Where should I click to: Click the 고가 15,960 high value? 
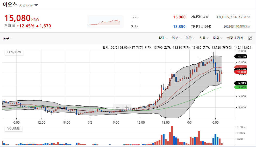pyautogui.click(x=179, y=17)
